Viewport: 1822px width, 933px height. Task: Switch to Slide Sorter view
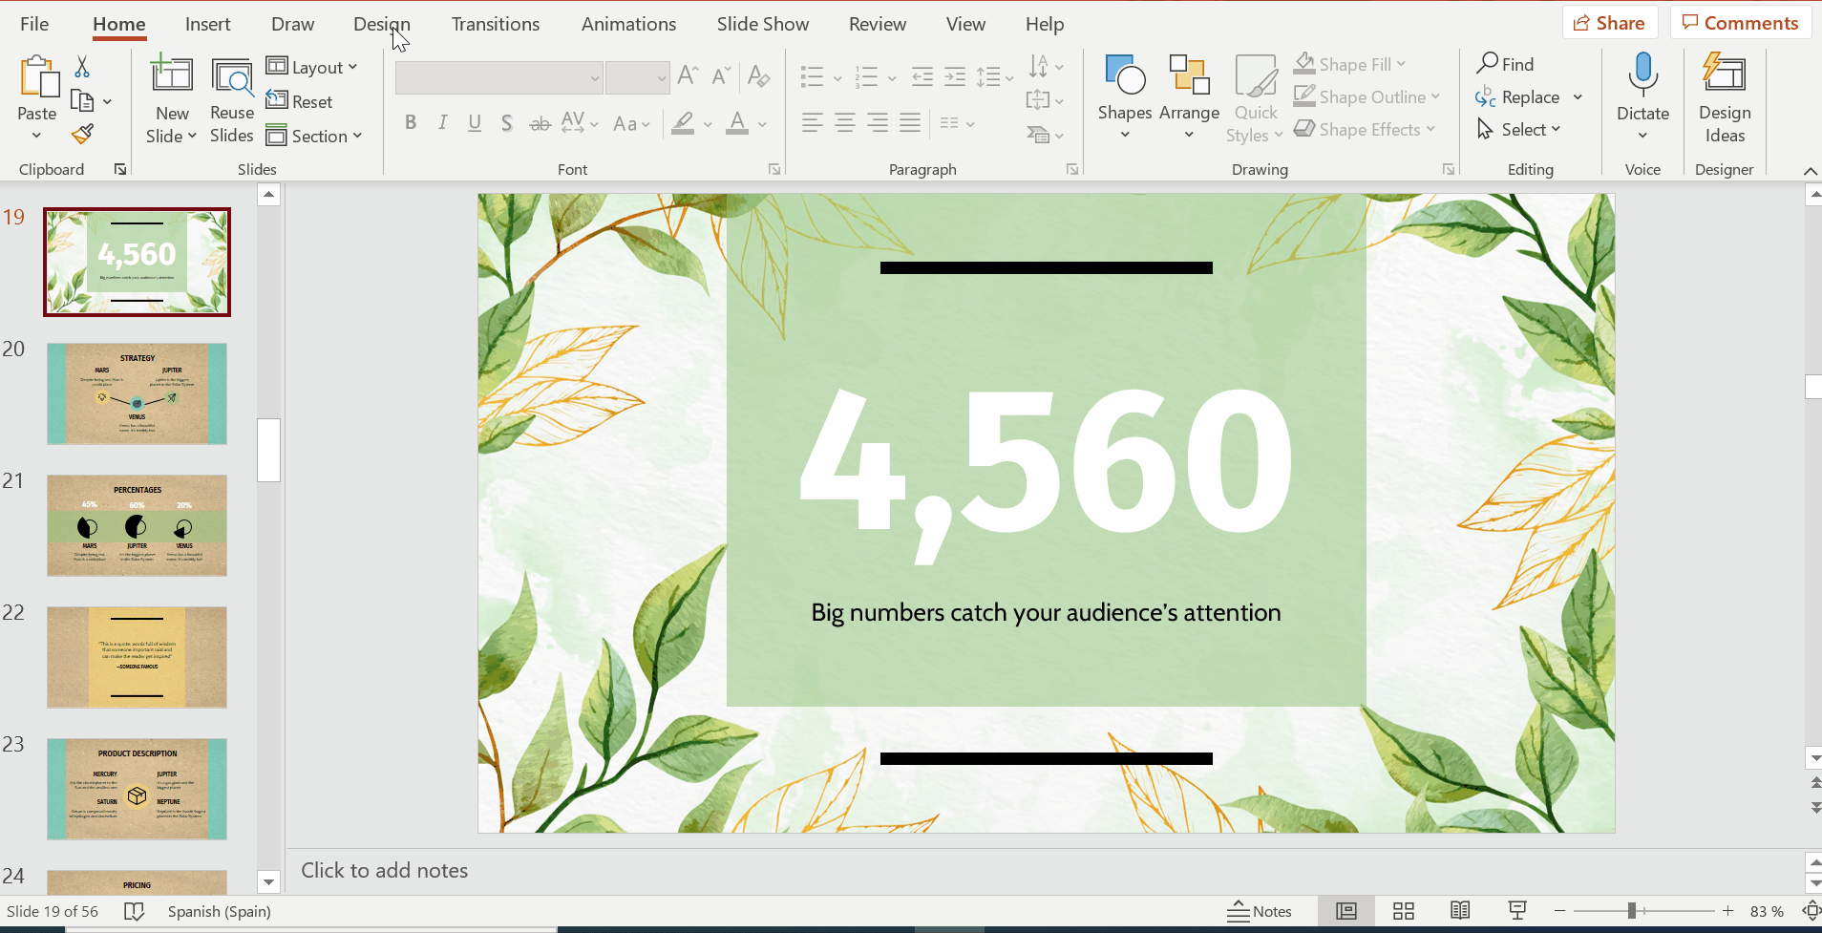(x=1403, y=911)
